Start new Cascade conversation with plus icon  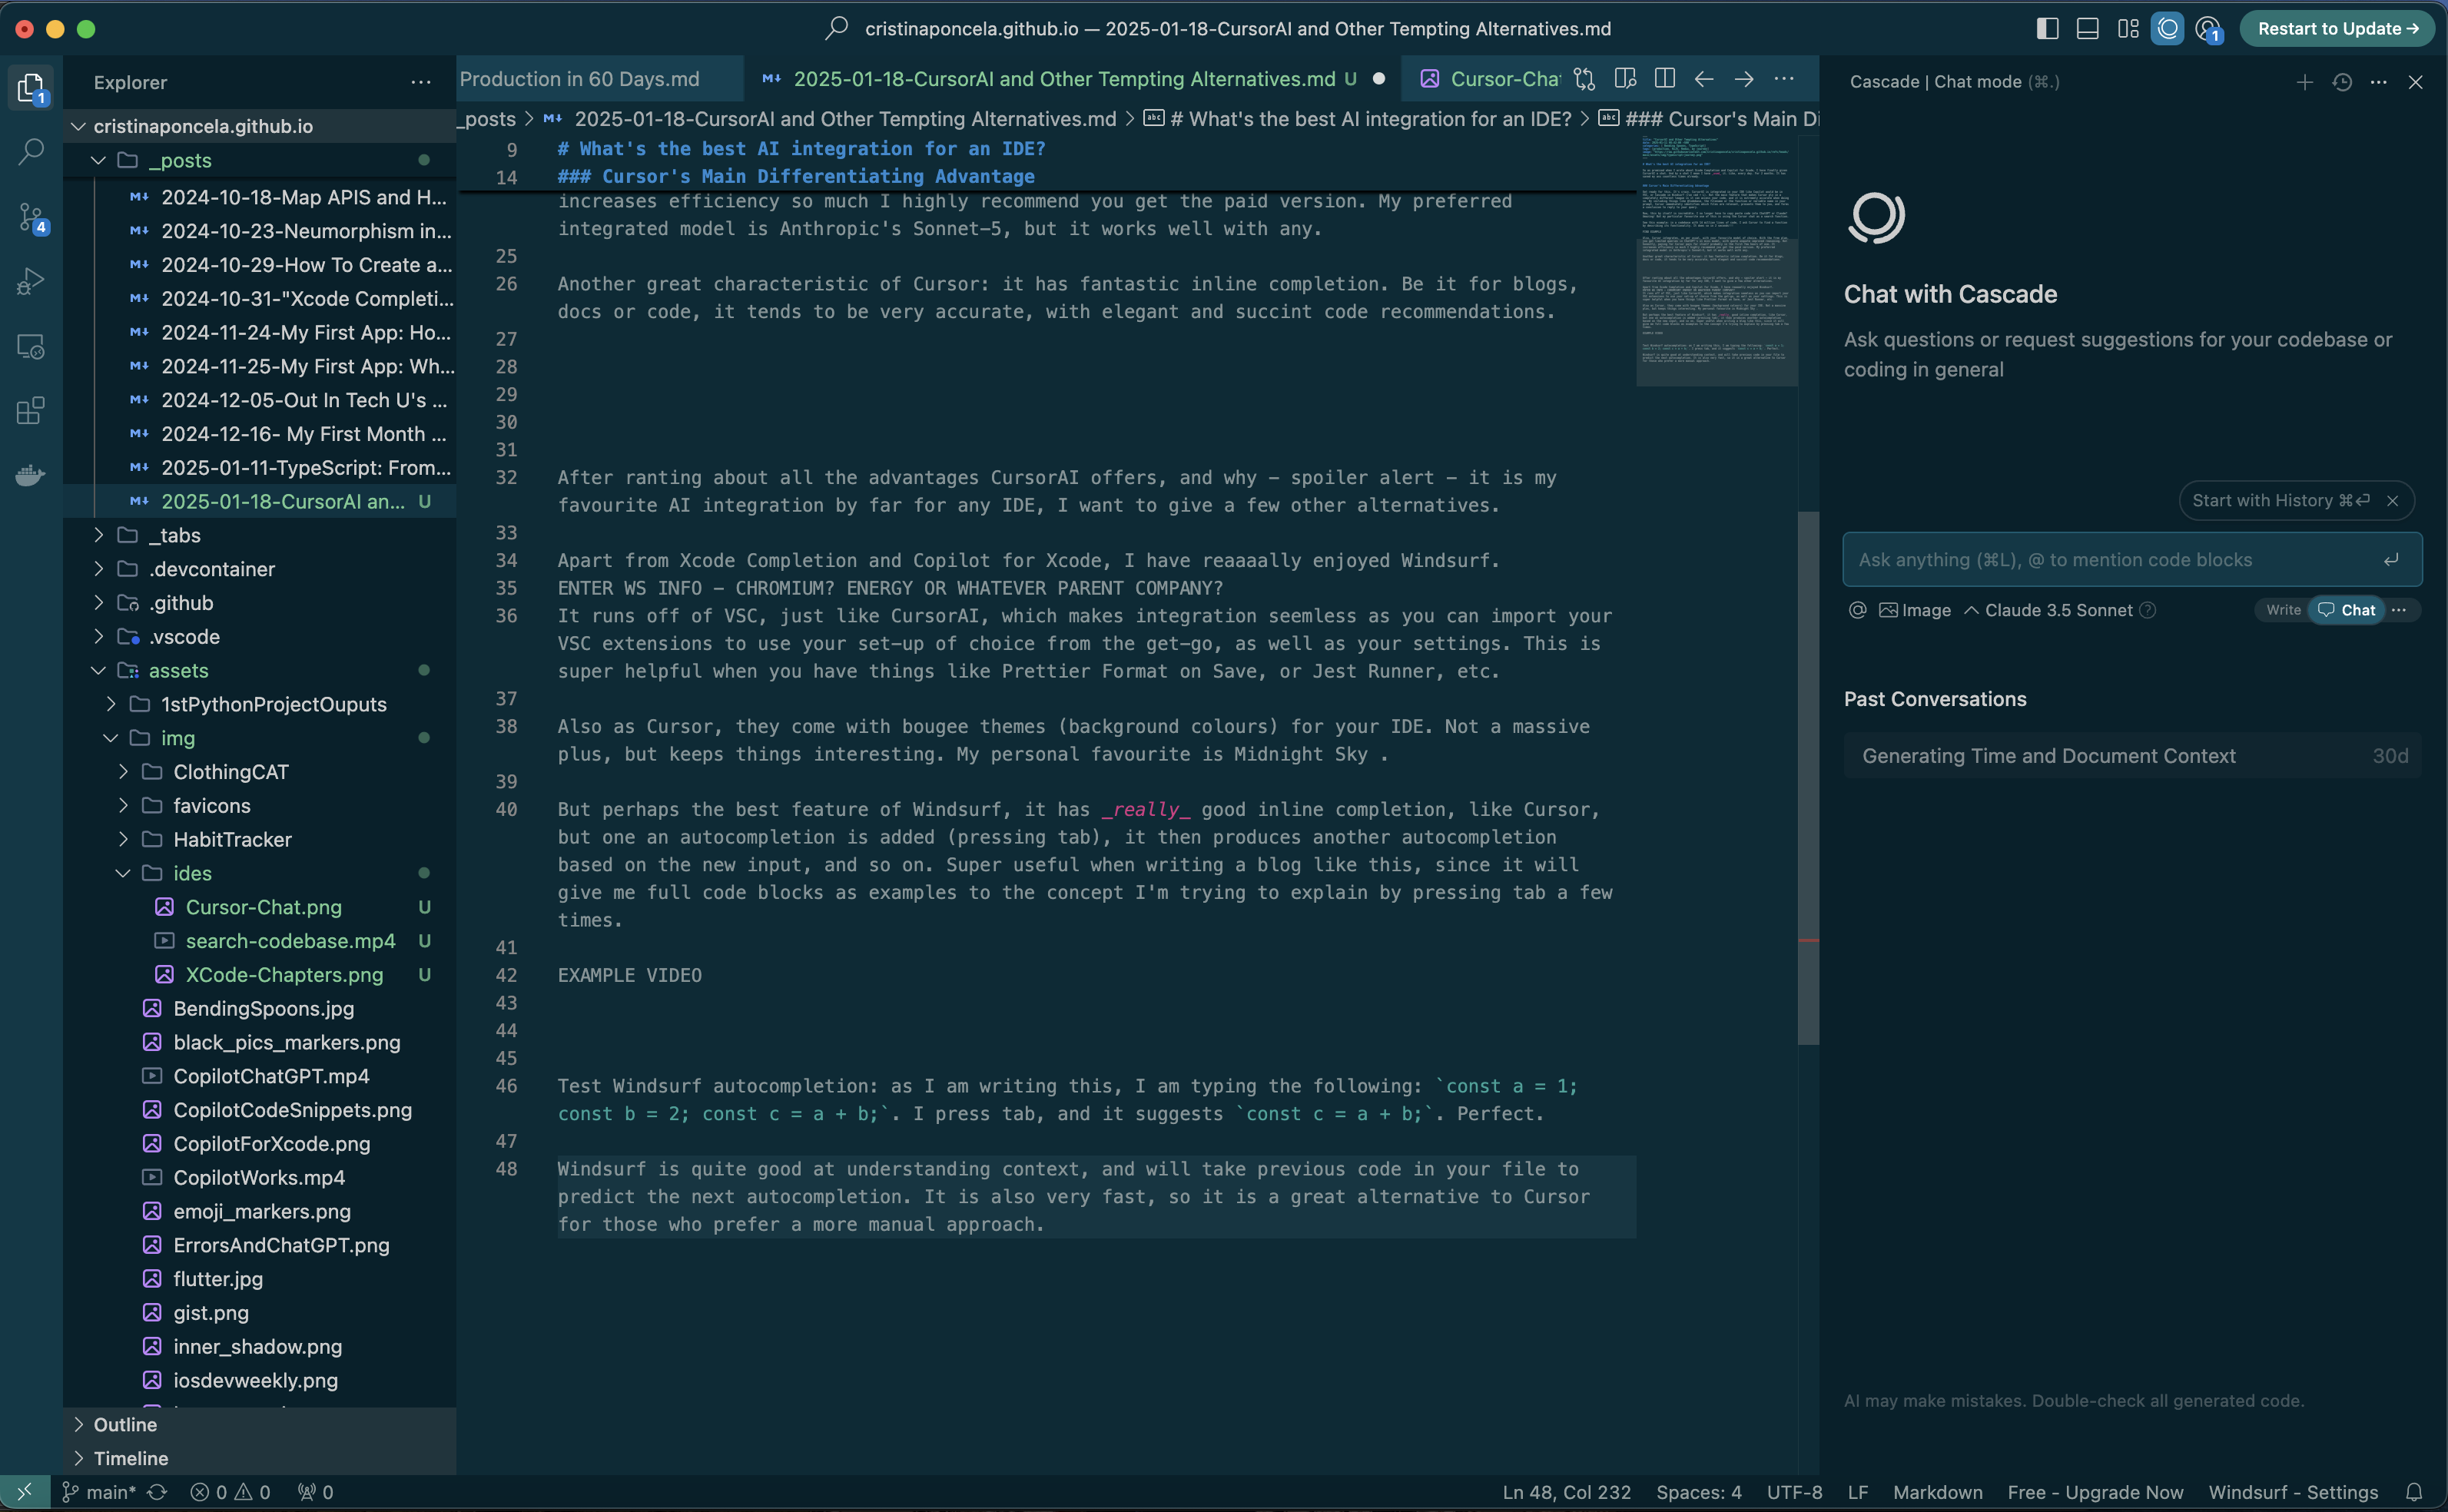click(x=2305, y=82)
